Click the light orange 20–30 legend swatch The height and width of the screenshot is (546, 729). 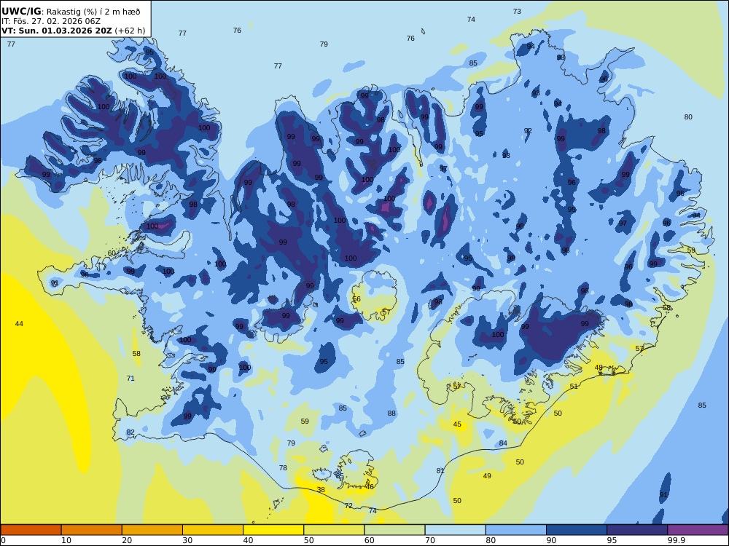(x=152, y=530)
